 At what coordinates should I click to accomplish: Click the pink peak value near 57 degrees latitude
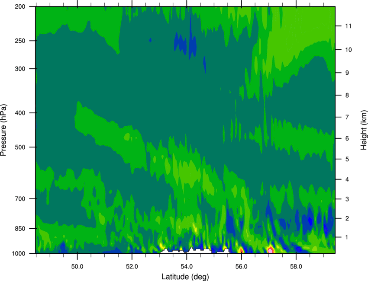[x=270, y=251]
